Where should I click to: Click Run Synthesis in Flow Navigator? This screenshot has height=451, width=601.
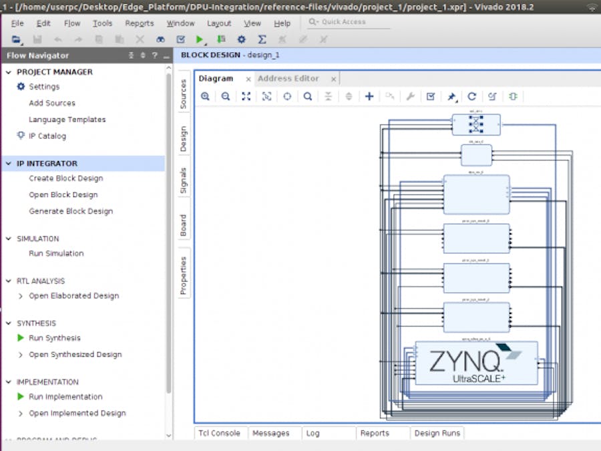[54, 338]
